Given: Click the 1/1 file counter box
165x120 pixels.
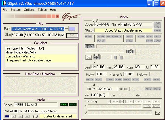Looking at the screenshot, I should click(x=72, y=36).
